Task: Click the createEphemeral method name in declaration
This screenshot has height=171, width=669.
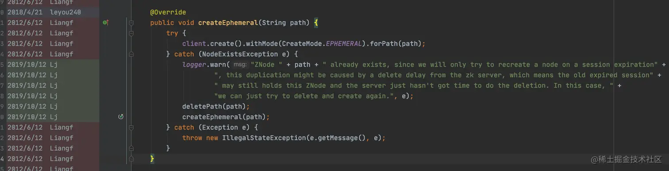Action: (x=228, y=23)
